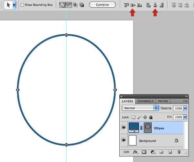The width and height of the screenshot is (194, 162).
Task: Toggle the Ellipse layer mask link icon
Action: 141,128
